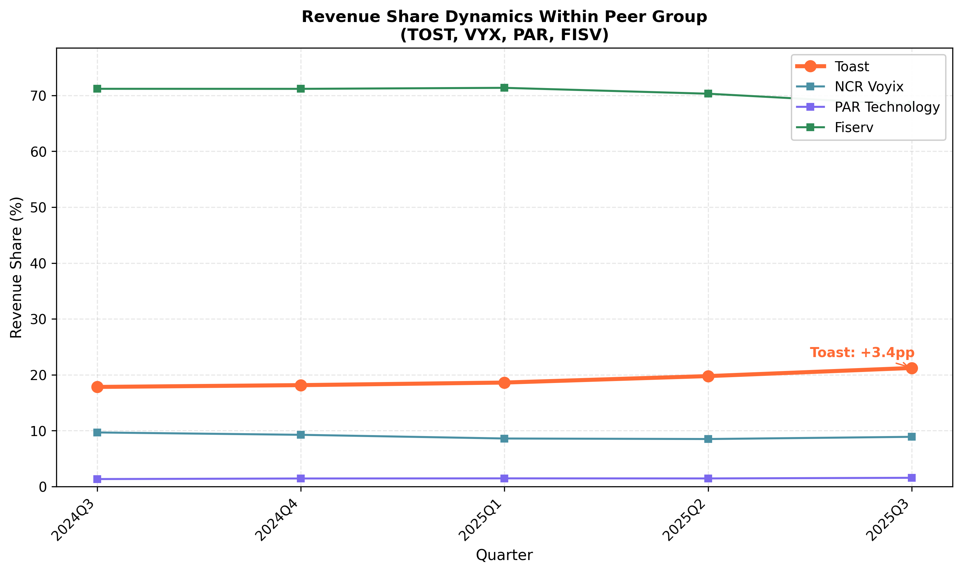This screenshot has height=573, width=962.
Task: Click the PAR Technology legend entry
Action: pos(867,107)
